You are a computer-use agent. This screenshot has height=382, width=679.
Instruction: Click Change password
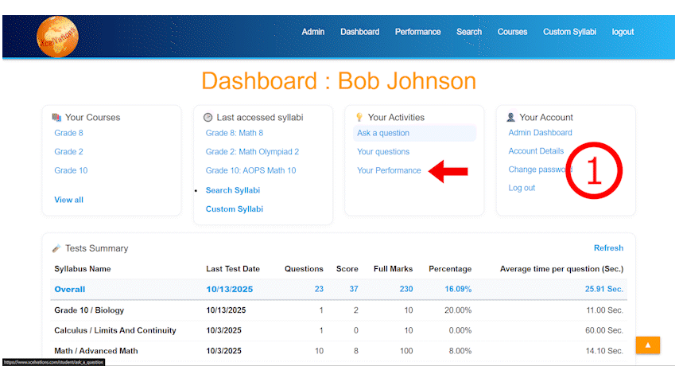pos(540,170)
